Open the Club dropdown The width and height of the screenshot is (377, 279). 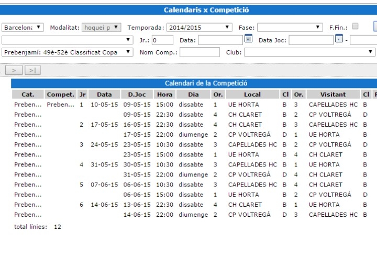309,52
